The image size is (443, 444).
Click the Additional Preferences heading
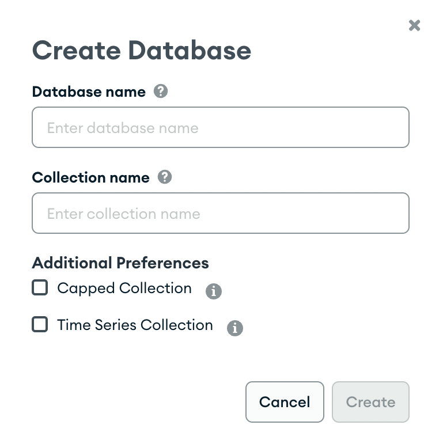120,263
